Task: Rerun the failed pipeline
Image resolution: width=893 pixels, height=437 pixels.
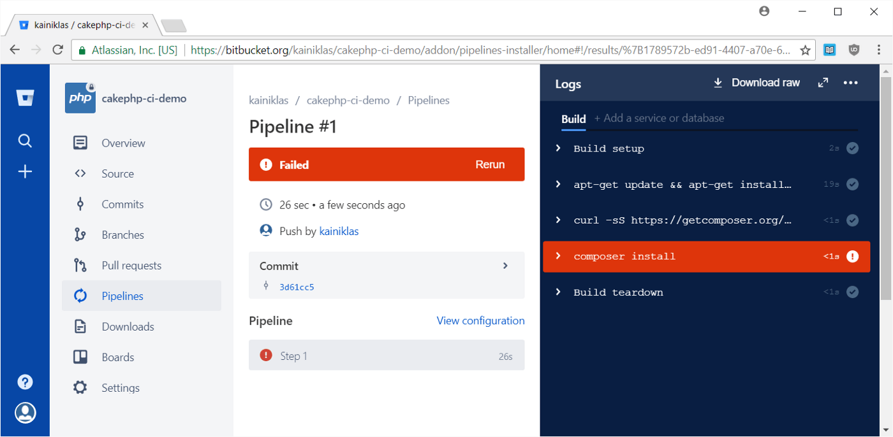Action: (490, 164)
